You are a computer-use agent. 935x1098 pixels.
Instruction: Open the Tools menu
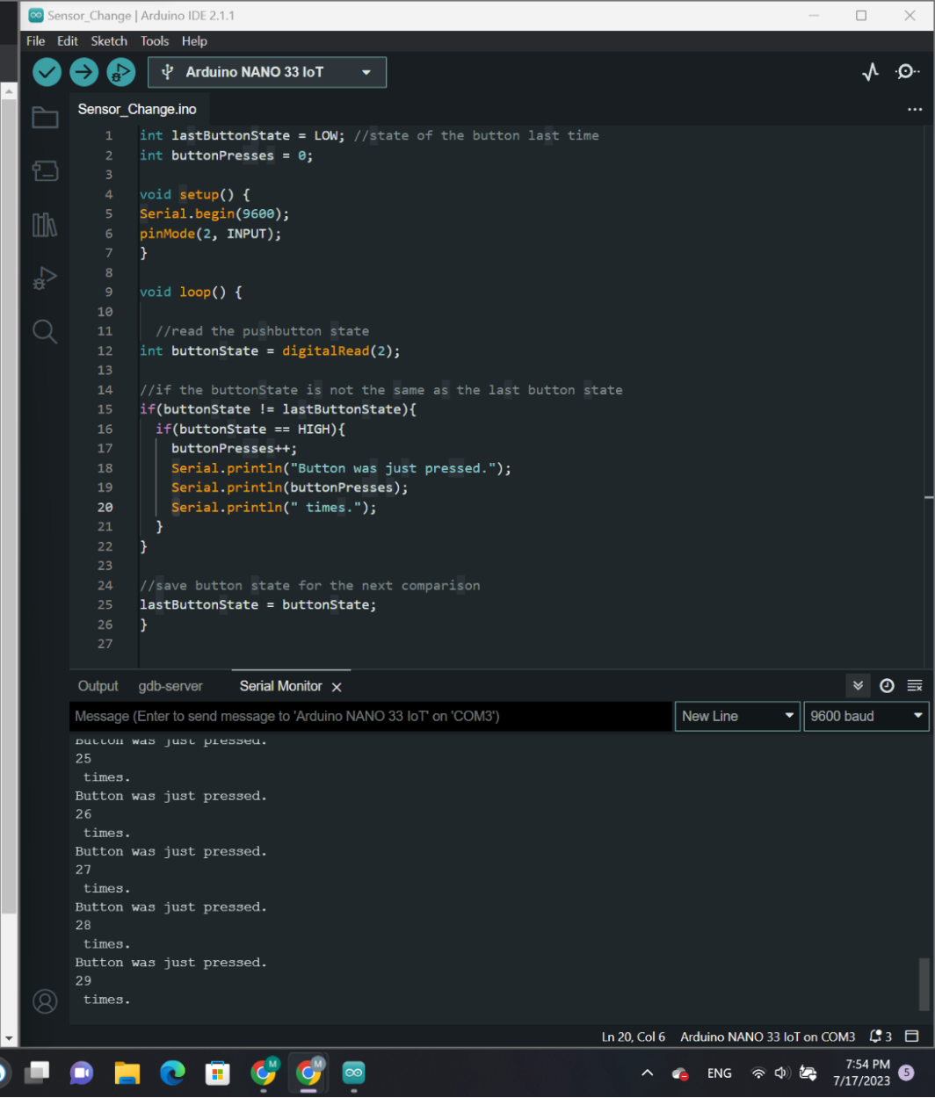155,41
